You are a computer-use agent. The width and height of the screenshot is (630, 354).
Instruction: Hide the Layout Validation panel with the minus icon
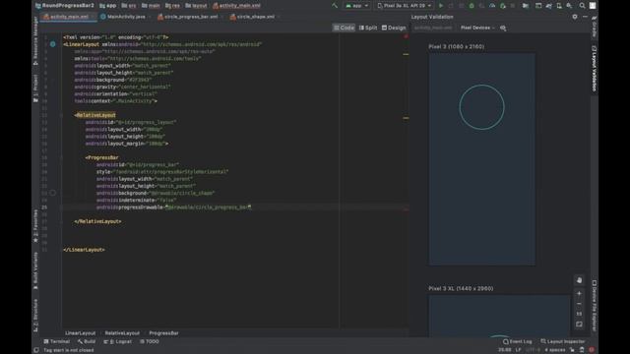(x=585, y=17)
